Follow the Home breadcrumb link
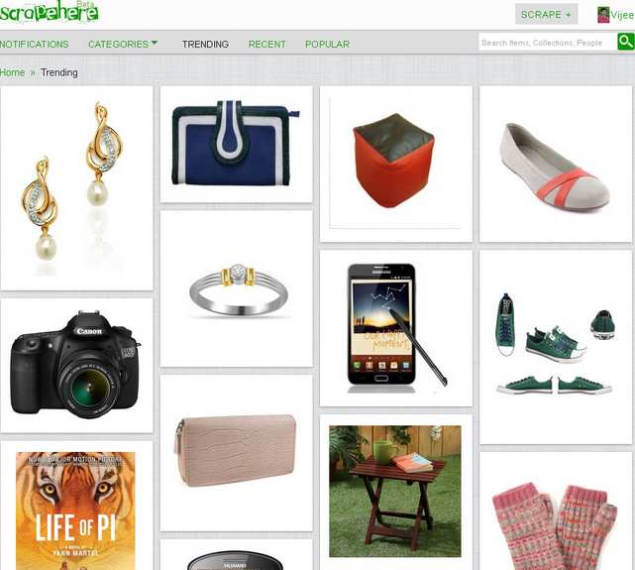The width and height of the screenshot is (635, 570). [12, 72]
